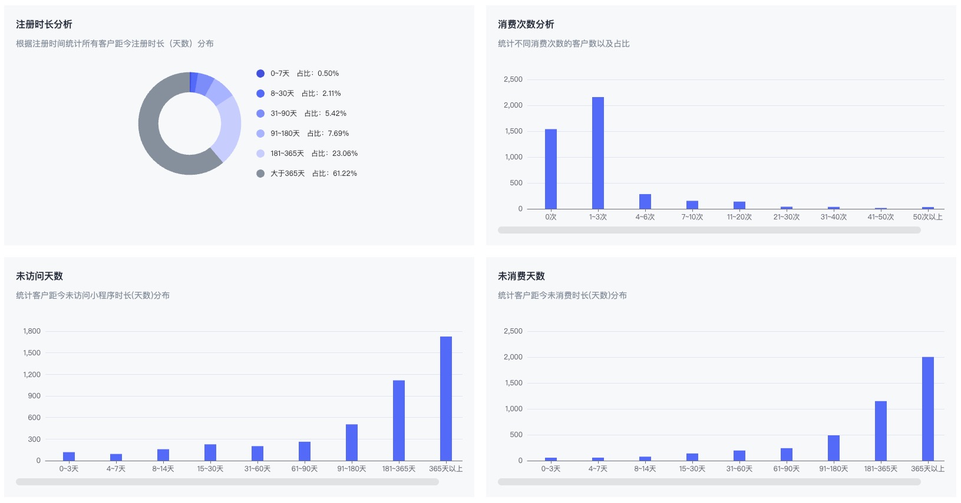Click the 15~30天 bar in 未访问天数
The width and height of the screenshot is (961, 503).
tap(210, 452)
